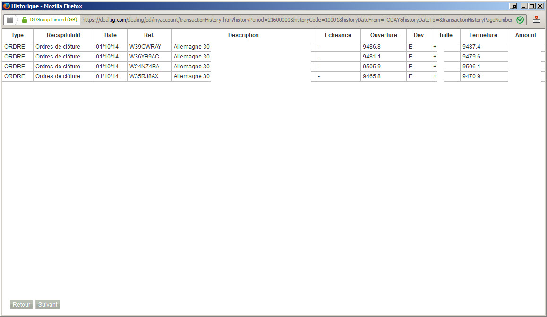This screenshot has height=317, width=547.
Task: Select reference W36YB9AG
Action: [144, 57]
